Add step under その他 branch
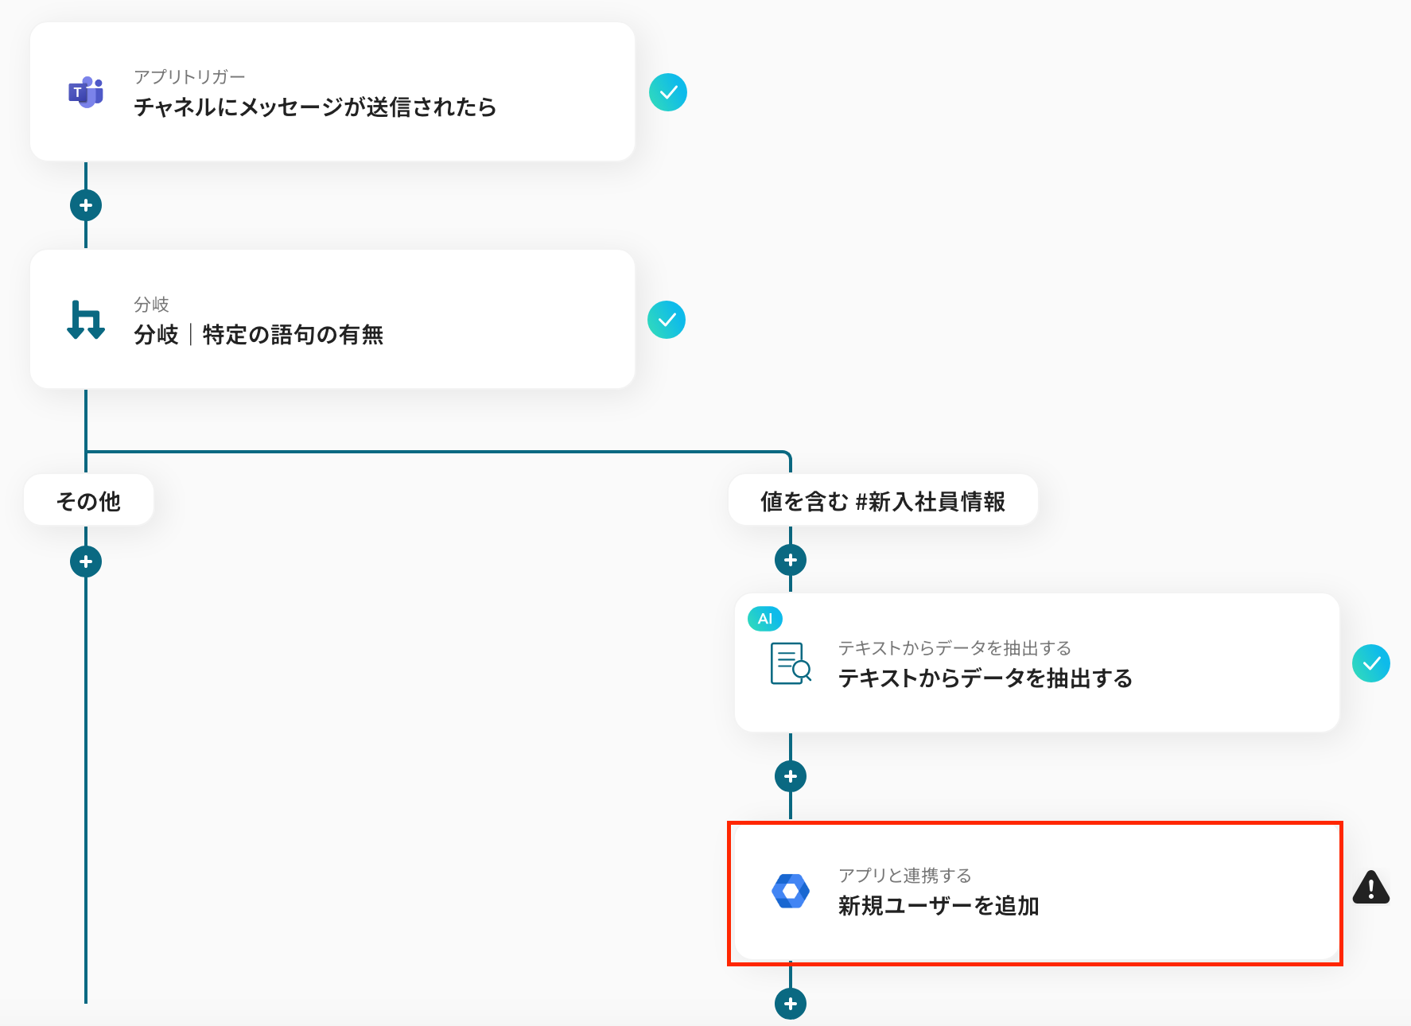This screenshot has width=1411, height=1026. point(86,562)
